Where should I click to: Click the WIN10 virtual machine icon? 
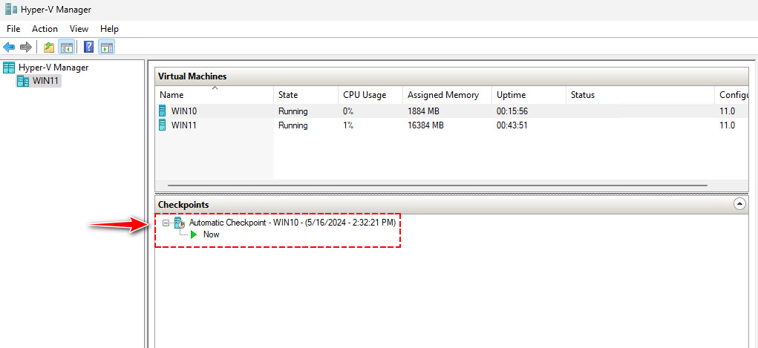(163, 111)
